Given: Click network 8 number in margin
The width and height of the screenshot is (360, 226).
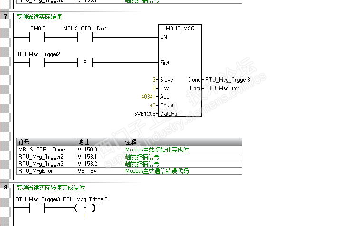Looking at the screenshot, I should [6, 187].
